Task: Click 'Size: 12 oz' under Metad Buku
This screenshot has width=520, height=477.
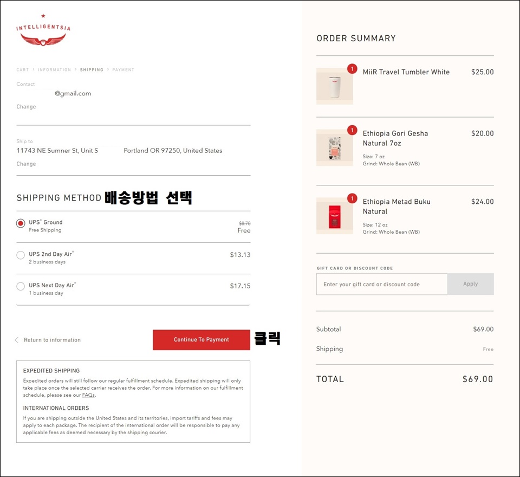Action: (x=375, y=225)
